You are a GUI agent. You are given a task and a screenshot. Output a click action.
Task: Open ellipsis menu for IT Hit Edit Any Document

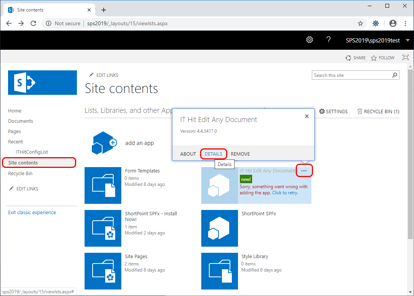point(304,171)
